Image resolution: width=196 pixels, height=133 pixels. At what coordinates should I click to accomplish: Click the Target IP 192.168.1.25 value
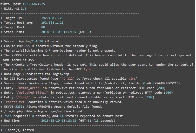coord(52,18)
